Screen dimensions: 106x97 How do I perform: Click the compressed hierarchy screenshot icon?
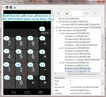pyautogui.click(x=11, y=7)
